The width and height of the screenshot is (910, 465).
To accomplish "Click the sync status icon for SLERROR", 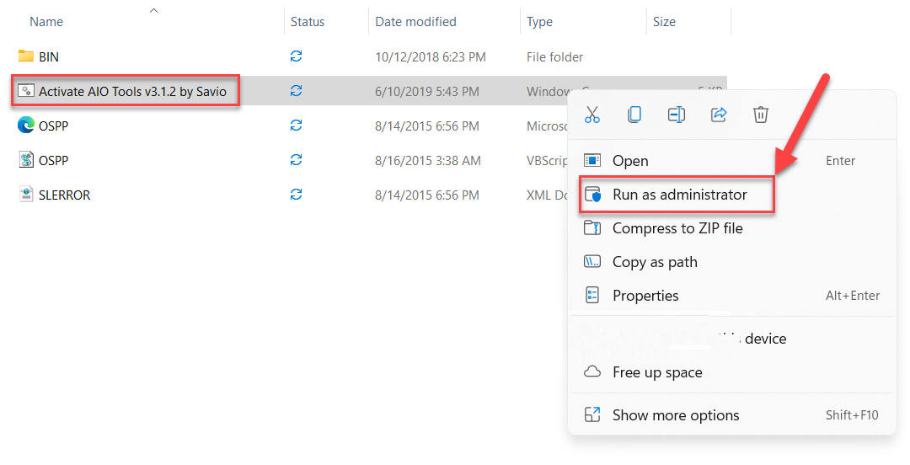I will click(296, 195).
